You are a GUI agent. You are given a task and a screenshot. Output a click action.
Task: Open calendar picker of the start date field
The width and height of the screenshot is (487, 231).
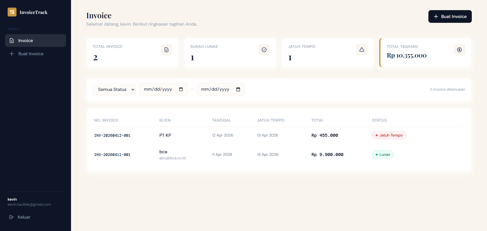point(181,89)
